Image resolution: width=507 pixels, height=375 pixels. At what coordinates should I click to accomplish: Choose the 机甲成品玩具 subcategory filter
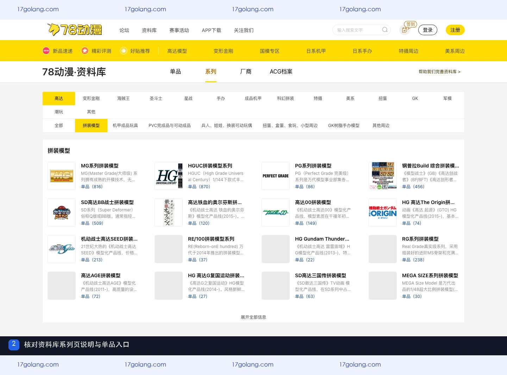[125, 126]
